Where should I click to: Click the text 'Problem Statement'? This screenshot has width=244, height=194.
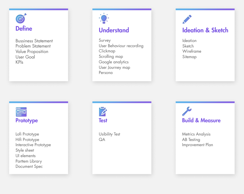(33, 46)
